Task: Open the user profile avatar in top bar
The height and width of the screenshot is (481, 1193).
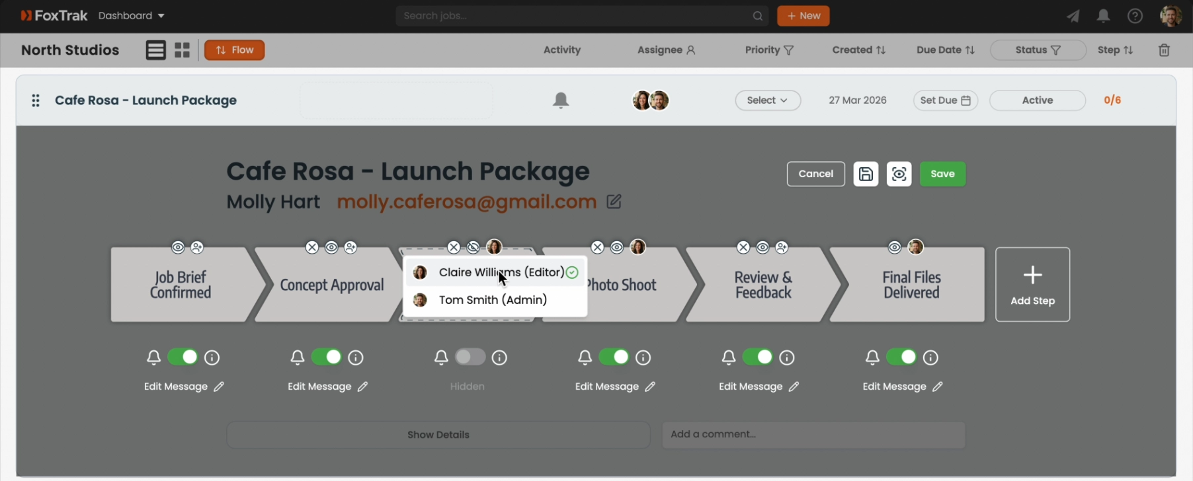Action: click(1171, 16)
